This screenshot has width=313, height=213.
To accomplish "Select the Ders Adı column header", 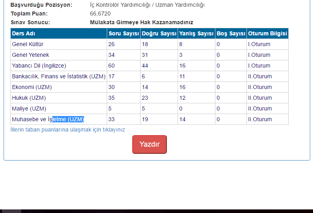I will pyautogui.click(x=59, y=33).
